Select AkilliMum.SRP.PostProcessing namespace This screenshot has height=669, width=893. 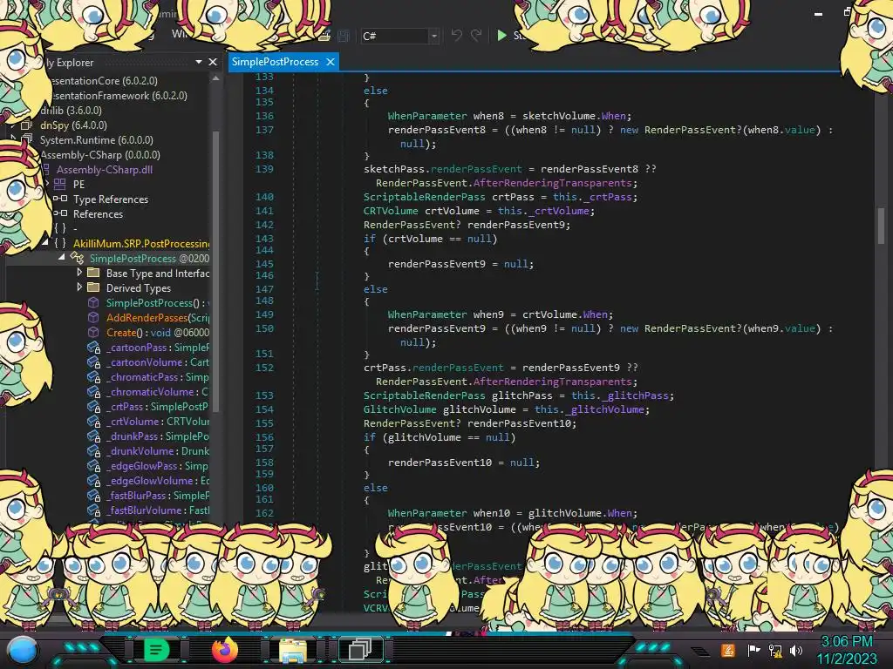pos(141,244)
